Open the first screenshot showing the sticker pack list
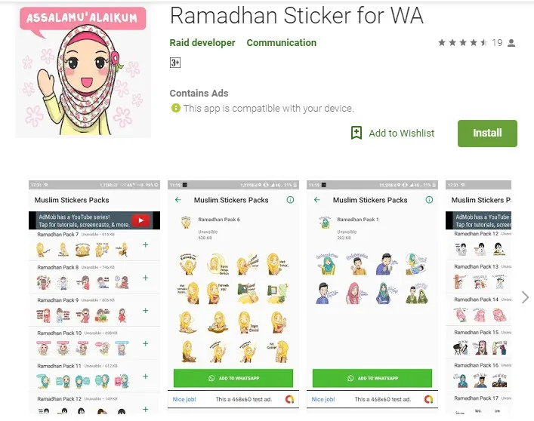The width and height of the screenshot is (534, 421). [x=94, y=297]
